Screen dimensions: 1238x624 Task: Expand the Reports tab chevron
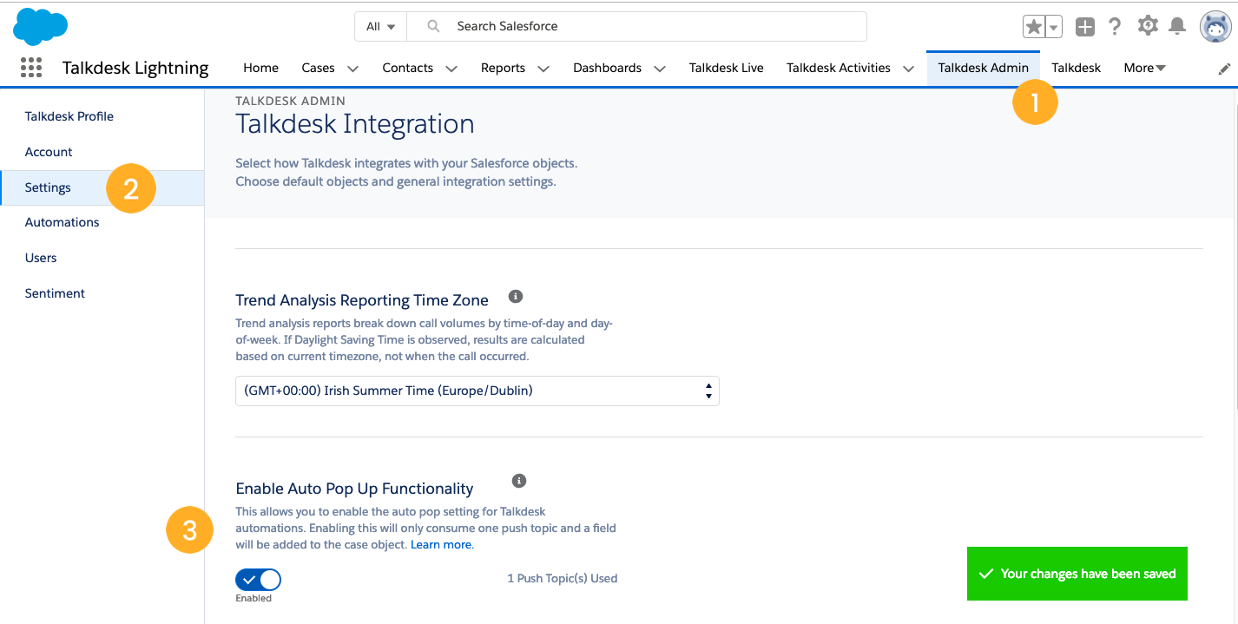tap(543, 69)
